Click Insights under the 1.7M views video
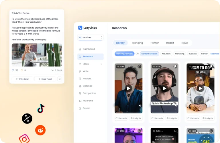 click(x=136, y=118)
